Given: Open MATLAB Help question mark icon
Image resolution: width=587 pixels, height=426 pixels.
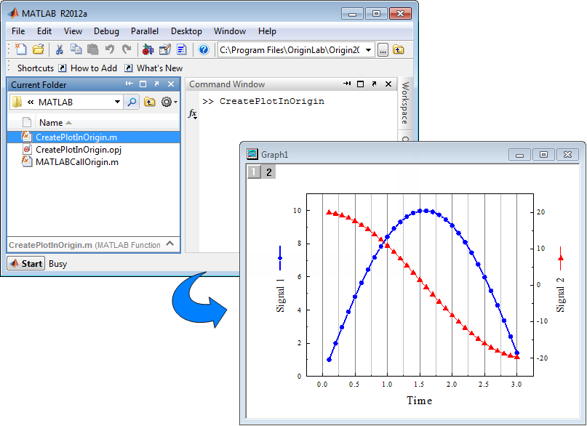Looking at the screenshot, I should (204, 49).
